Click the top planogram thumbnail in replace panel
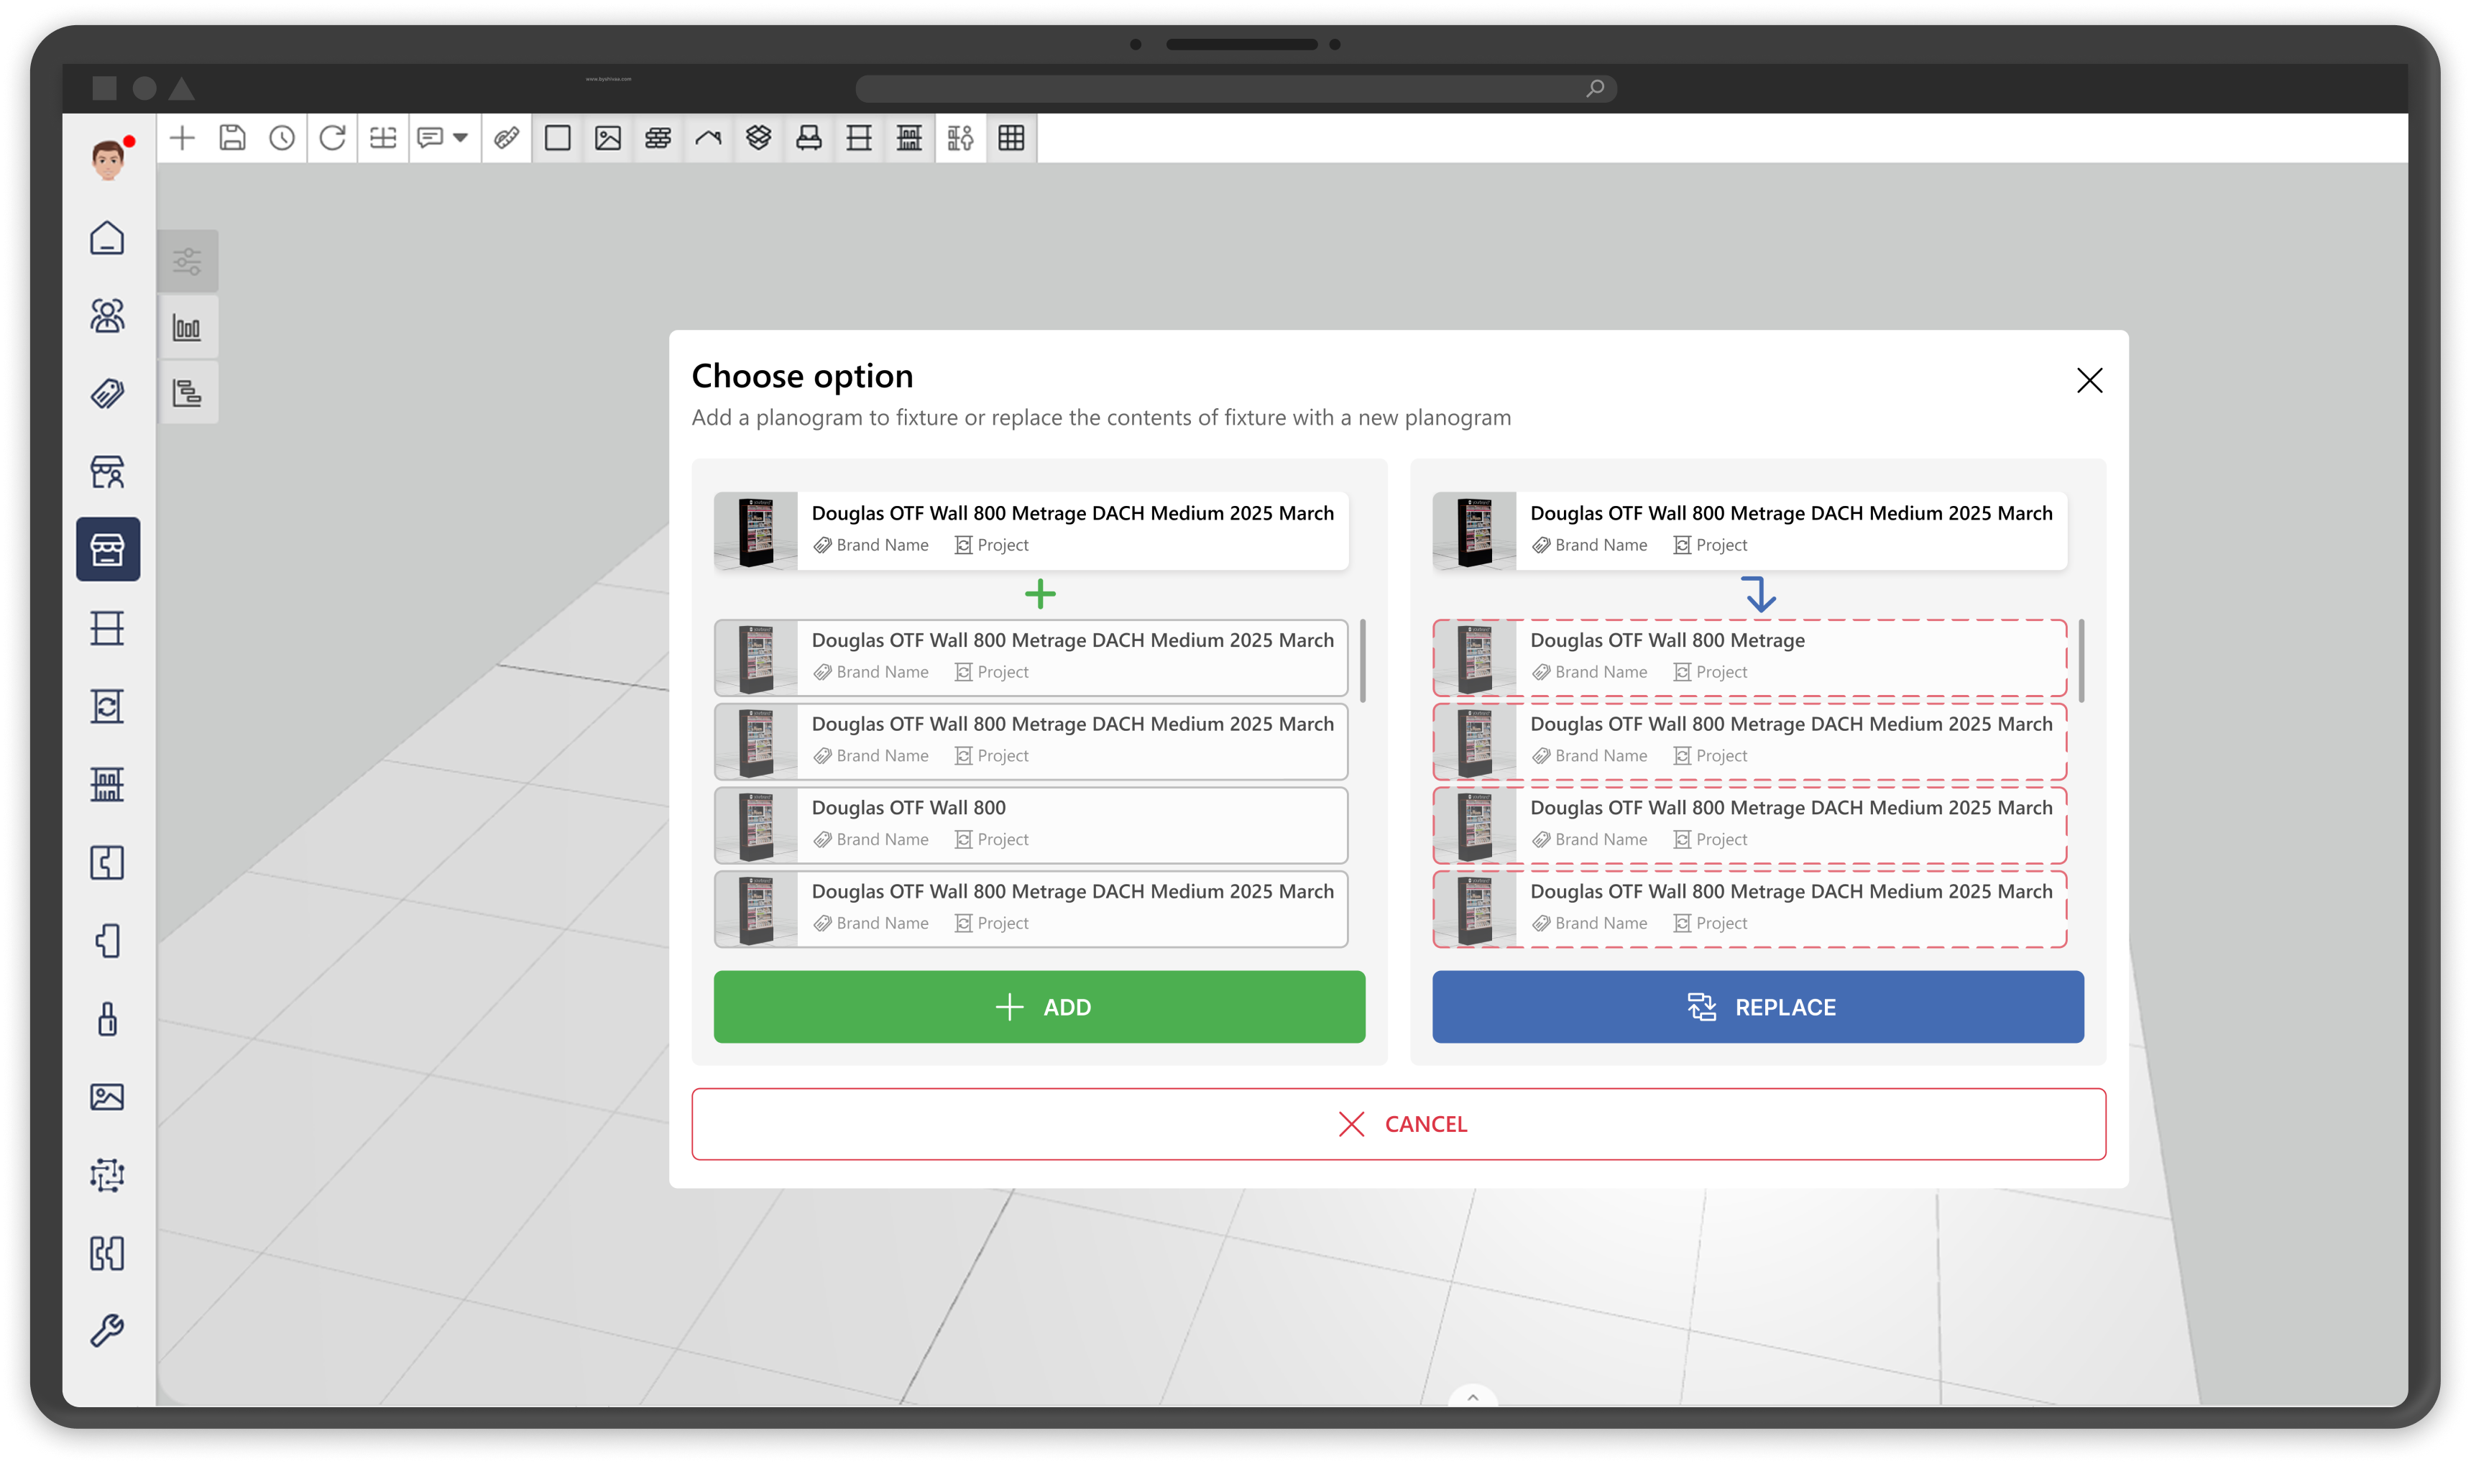Image resolution: width=2471 pixels, height=1464 pixels. 1475,530
